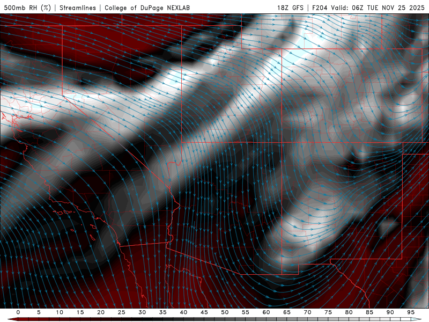The image size is (429, 322).
Task: Click the '25' humidity scale label
Action: click(x=122, y=312)
